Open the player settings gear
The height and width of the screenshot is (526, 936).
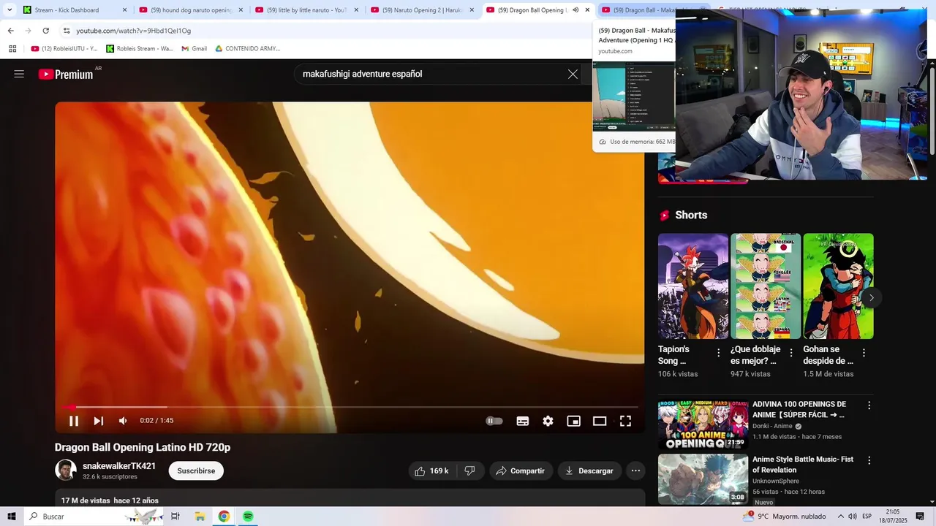pos(548,421)
